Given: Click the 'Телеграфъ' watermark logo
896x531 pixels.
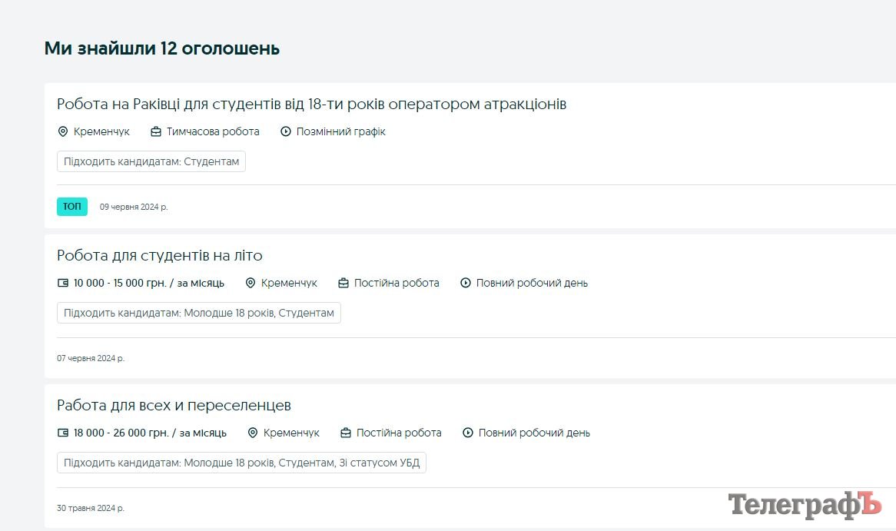Looking at the screenshot, I should point(804,503).
